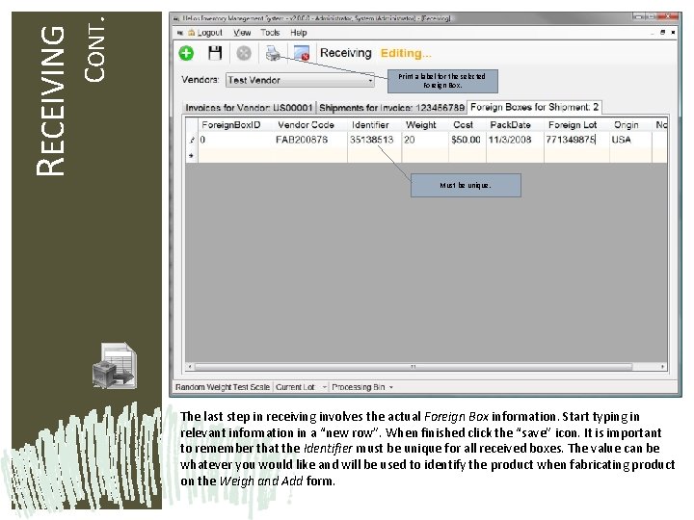The width and height of the screenshot is (694, 520).
Task: Click the home icon beside Logout
Action: (191, 33)
